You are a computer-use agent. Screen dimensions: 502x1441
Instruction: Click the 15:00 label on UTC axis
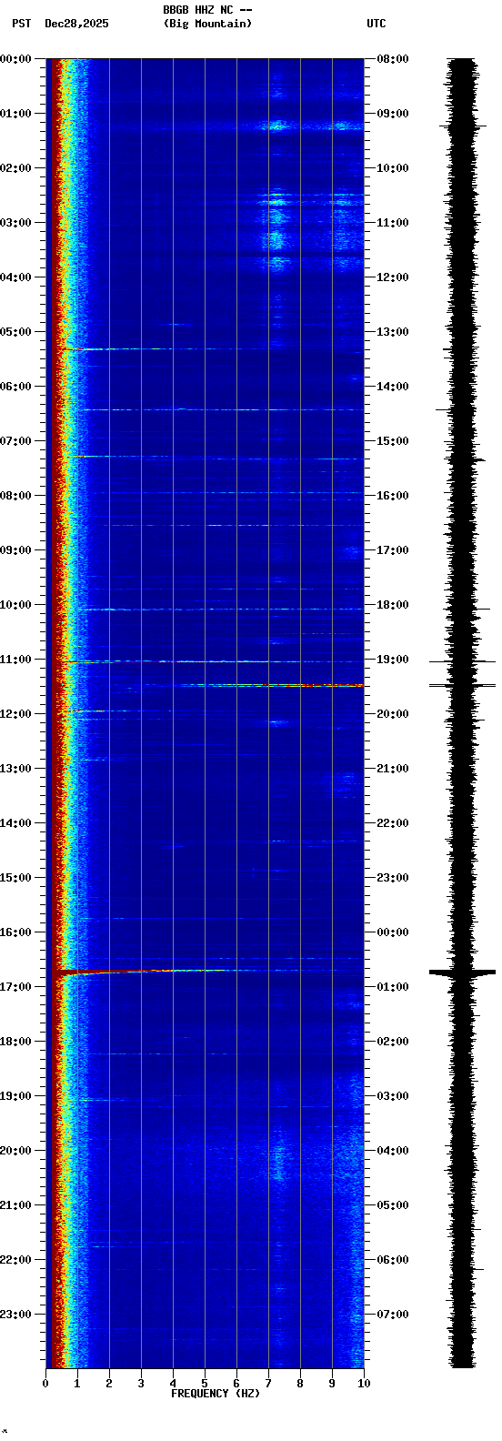click(x=393, y=441)
